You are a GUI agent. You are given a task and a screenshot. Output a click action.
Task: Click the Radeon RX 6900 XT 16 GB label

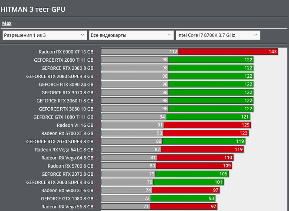click(66, 52)
